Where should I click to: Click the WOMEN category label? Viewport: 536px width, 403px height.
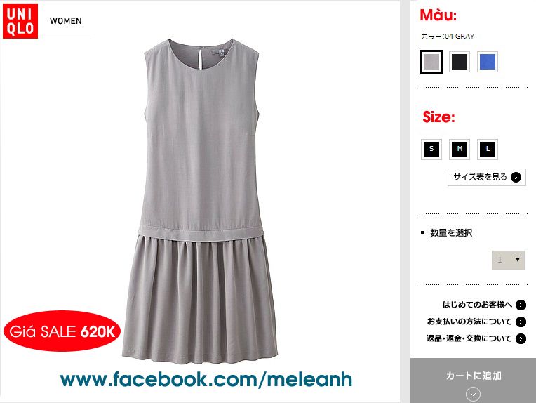click(66, 21)
